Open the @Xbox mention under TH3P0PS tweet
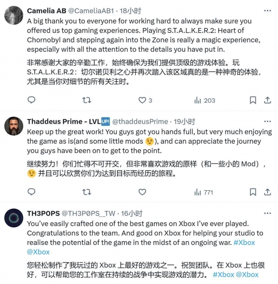The width and height of the screenshot is (278, 284). pos(38,252)
